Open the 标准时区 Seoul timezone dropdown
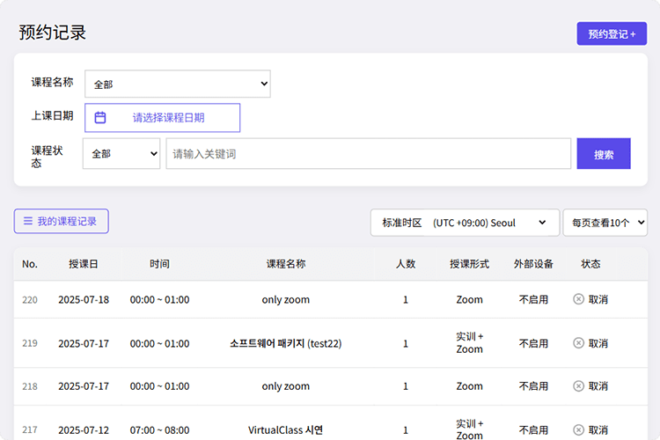The image size is (660, 440). pos(465,223)
